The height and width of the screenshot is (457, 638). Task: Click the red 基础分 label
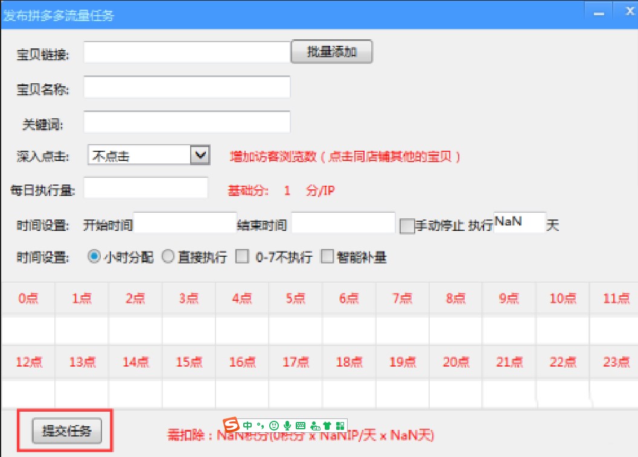(248, 191)
